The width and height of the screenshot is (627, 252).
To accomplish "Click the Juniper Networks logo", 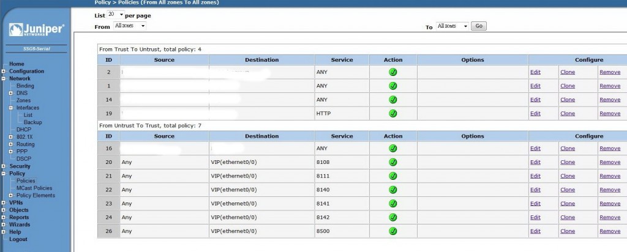I will tap(36, 30).
